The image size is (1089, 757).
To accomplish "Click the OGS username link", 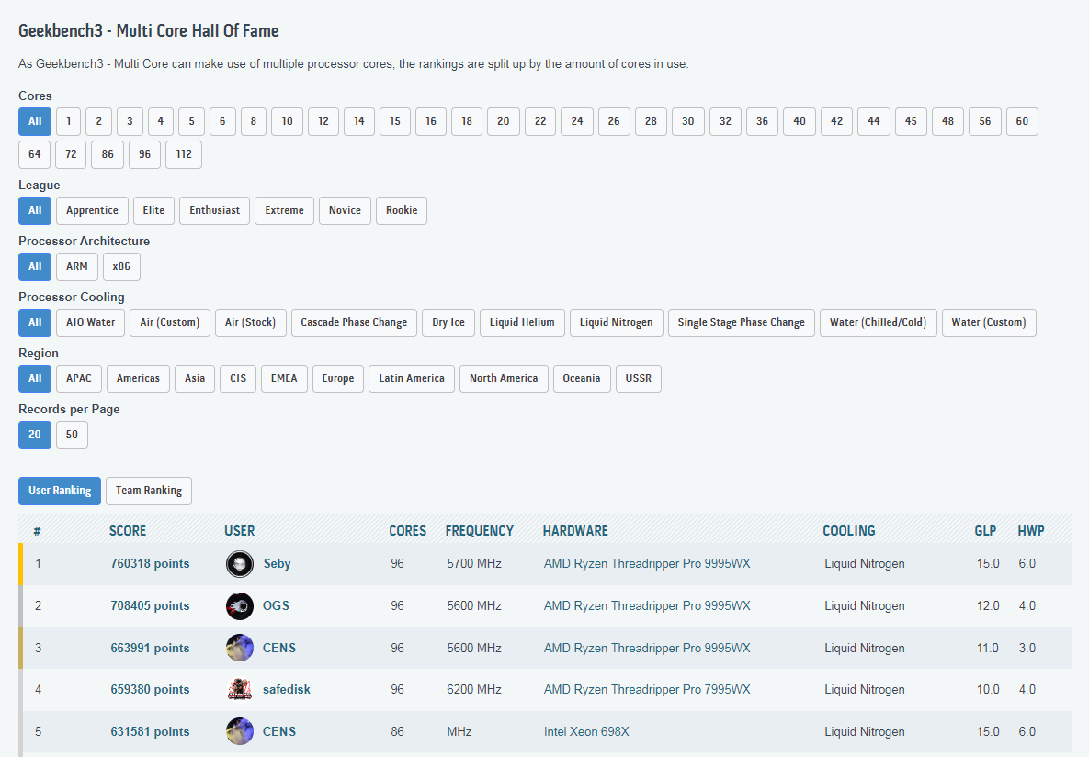I will coord(277,606).
